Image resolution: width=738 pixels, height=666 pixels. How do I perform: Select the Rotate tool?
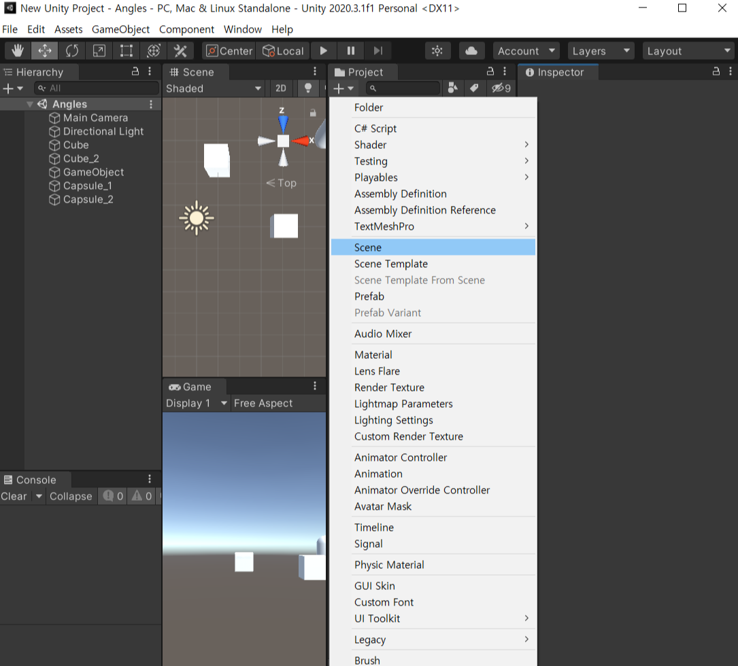[x=72, y=51]
